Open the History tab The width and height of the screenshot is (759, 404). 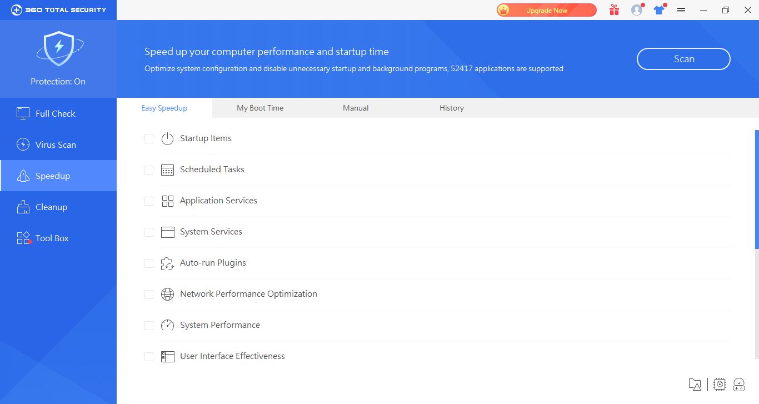(451, 108)
